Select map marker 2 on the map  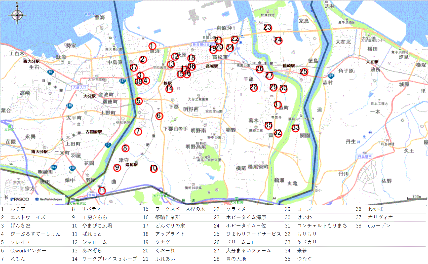pos(143,60)
